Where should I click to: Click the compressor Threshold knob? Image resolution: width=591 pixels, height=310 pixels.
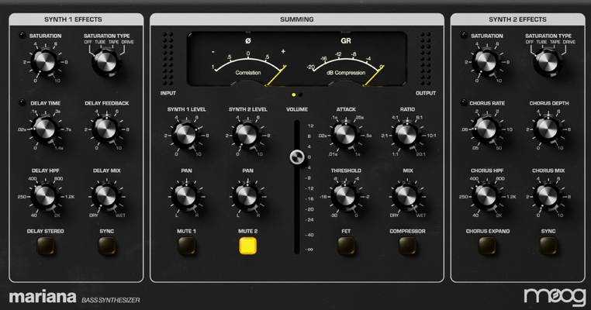tap(345, 196)
